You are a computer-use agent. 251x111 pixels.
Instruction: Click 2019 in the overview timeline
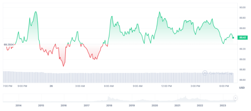[132, 105]
